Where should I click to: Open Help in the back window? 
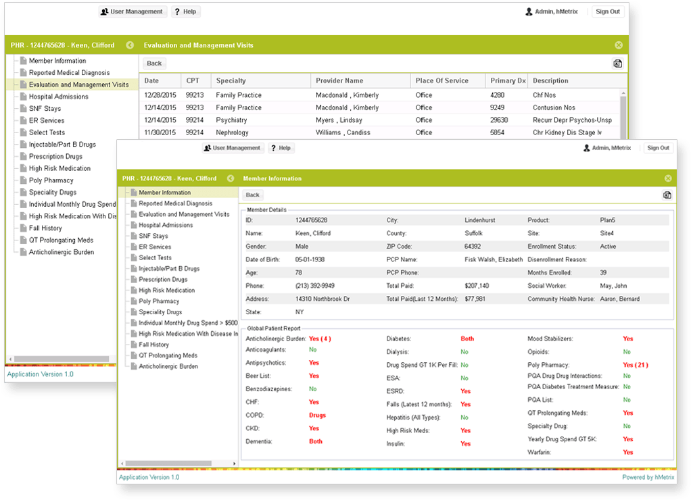[x=185, y=11]
